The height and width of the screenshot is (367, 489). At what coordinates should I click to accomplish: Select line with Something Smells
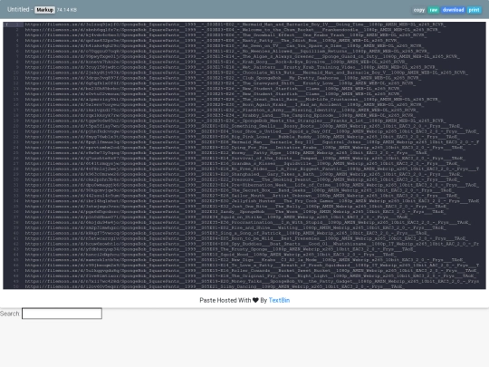[x=244, y=126]
